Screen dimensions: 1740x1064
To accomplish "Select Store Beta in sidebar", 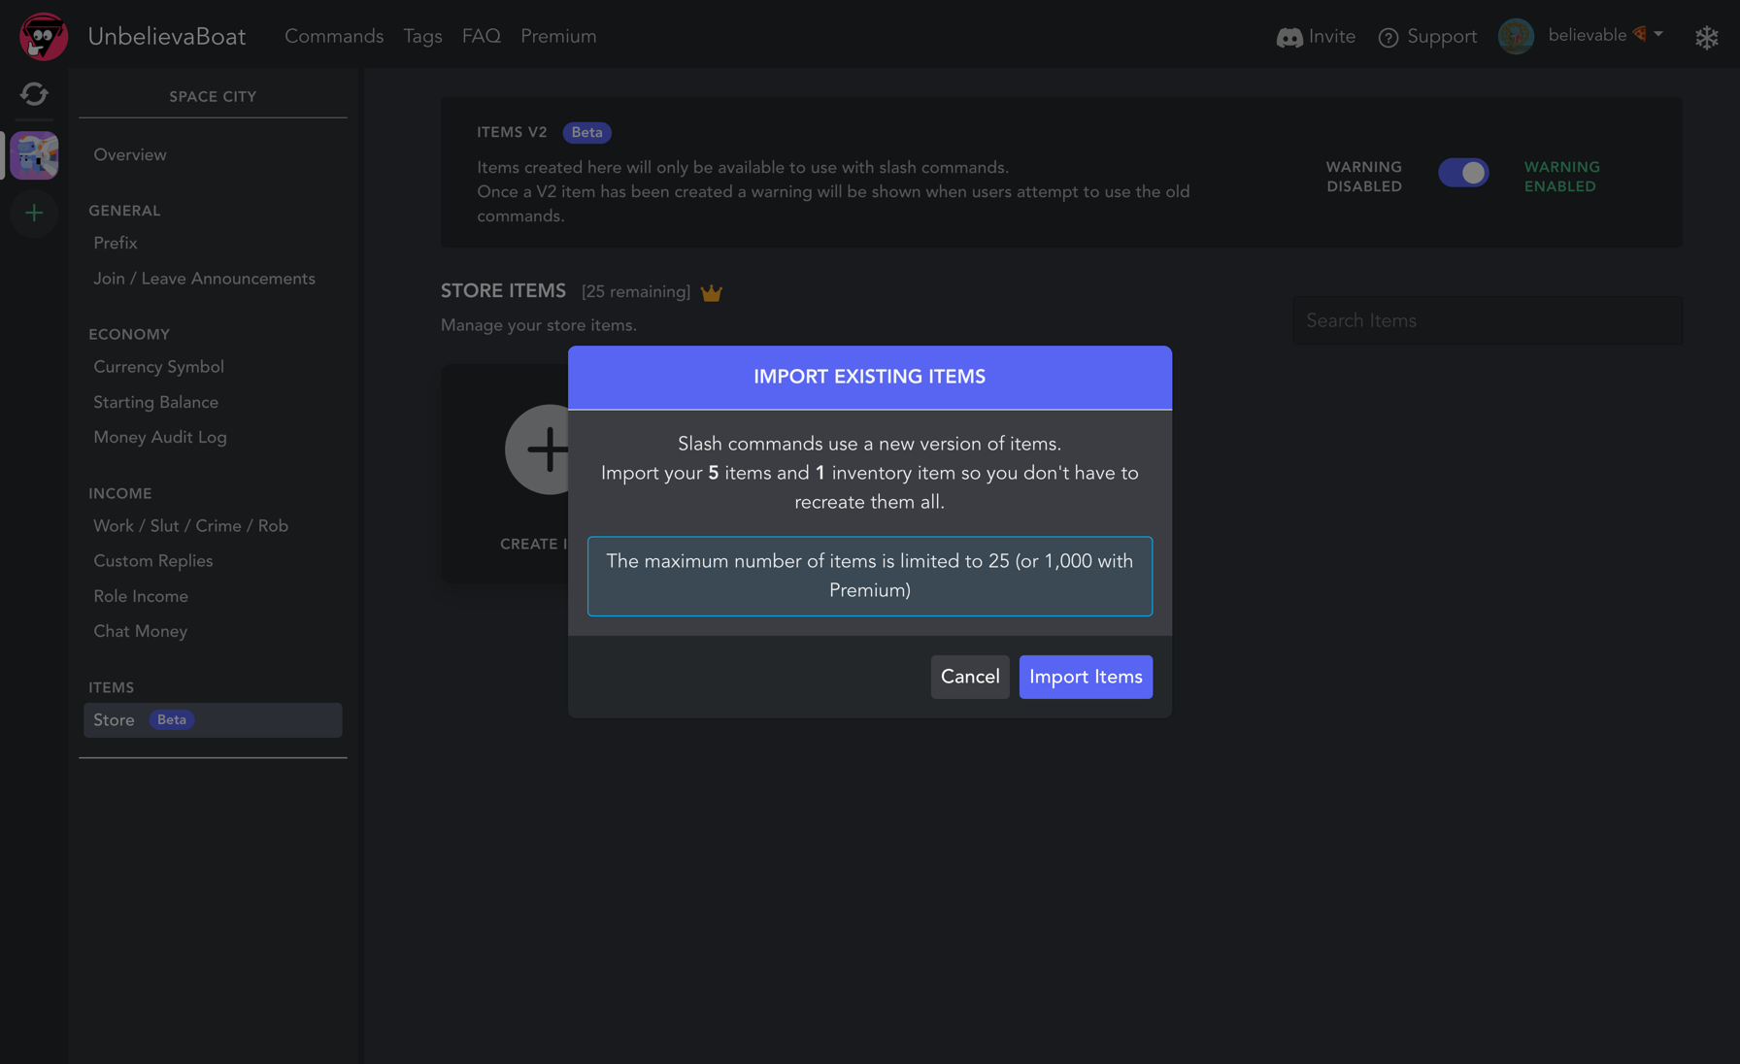I will (x=213, y=720).
